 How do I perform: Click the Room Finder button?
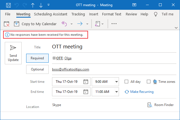point(161,105)
